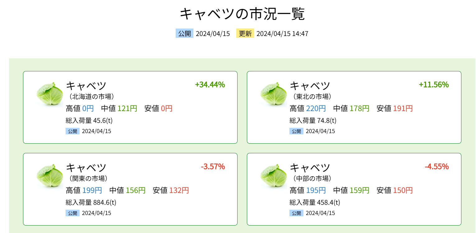Click the cabbage image in the Tohoku (東北) card
This screenshot has width=476, height=233.
pyautogui.click(x=274, y=93)
